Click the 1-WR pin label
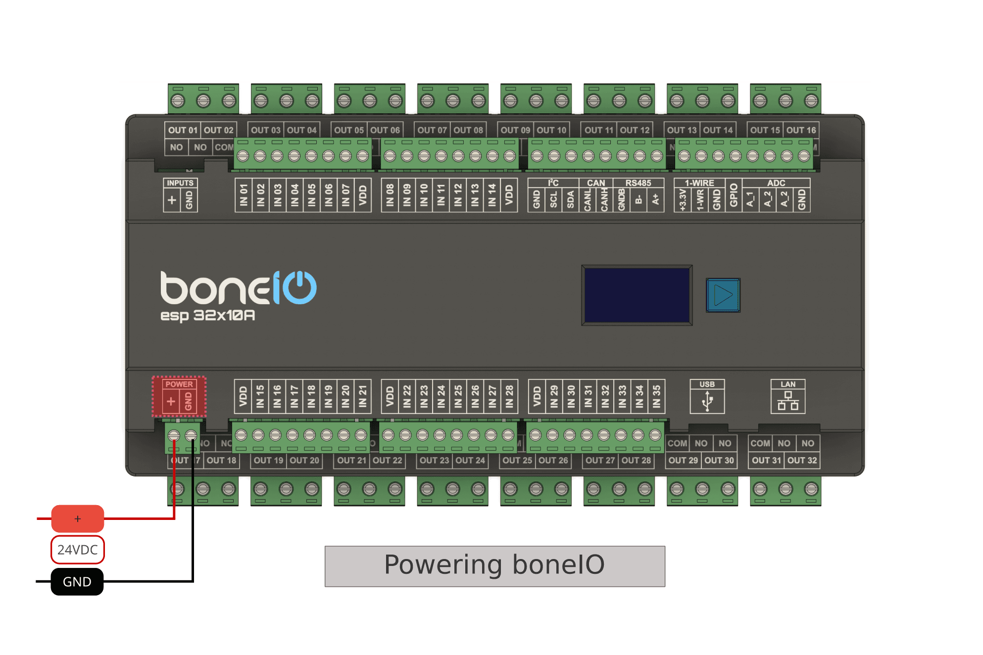 point(700,200)
